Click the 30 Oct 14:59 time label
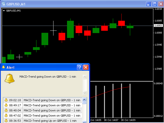This screenshot has height=123, width=164. pyautogui.click(x=128, y=120)
